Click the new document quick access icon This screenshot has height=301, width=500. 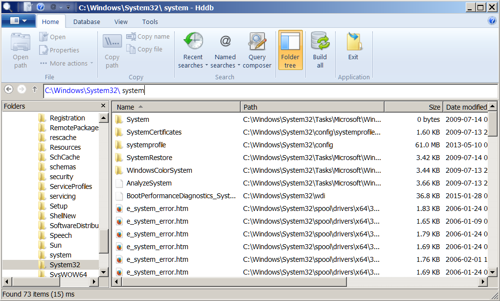click(28, 7)
